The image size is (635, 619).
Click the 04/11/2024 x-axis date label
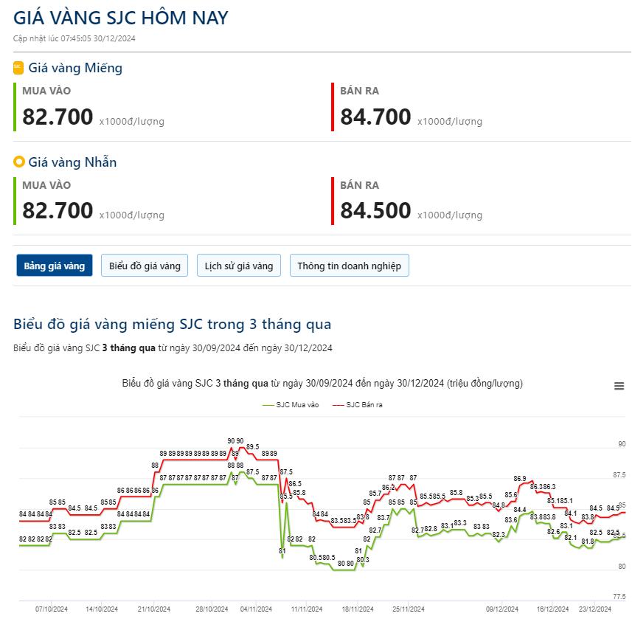(256, 609)
